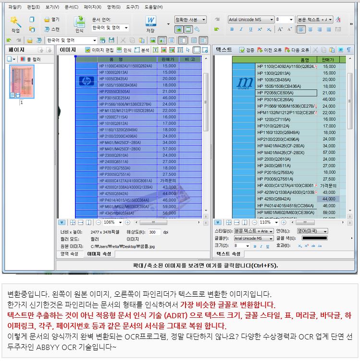360x361 pixels.
Task: Toggle left alignment in main toolbar
Action: pyautogui.click(x=301, y=29)
